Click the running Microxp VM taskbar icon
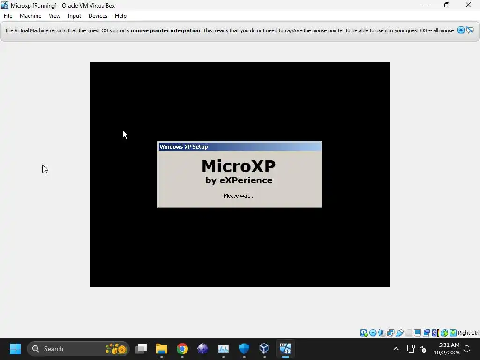 [285, 349]
